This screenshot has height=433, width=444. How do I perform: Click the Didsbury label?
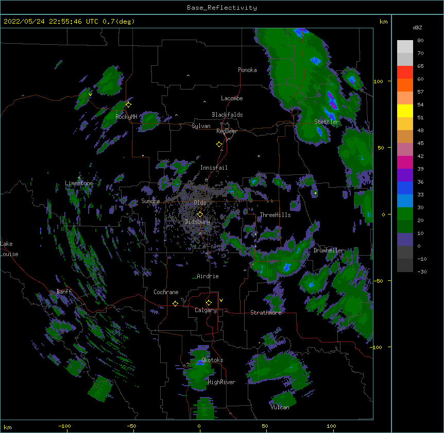[x=198, y=222]
